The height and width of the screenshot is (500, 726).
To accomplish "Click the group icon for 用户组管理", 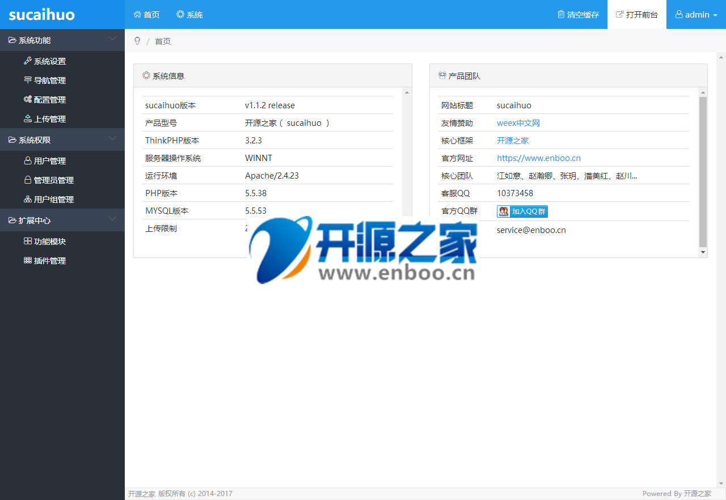I will 28,199.
